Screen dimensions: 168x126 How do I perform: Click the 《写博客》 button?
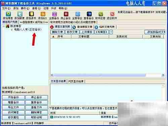pyautogui.click(x=101, y=32)
